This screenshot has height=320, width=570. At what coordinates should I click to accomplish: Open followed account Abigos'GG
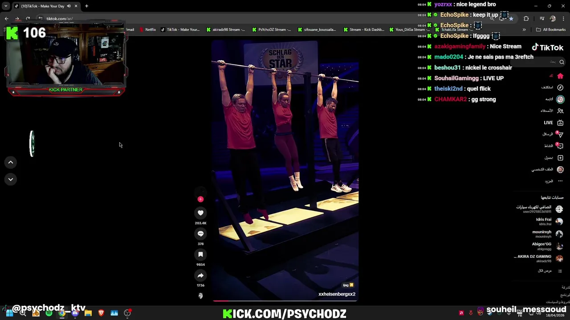pos(547,246)
